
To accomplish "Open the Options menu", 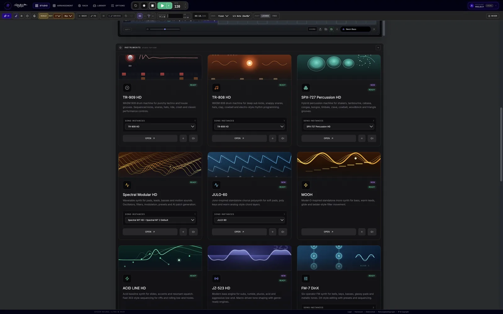I will 118,6.
